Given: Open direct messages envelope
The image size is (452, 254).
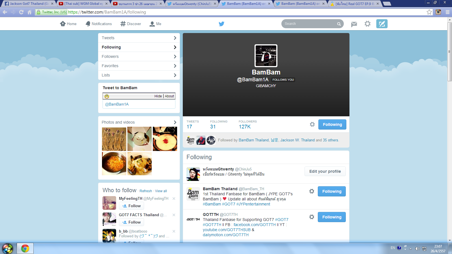Looking at the screenshot, I should pos(354,24).
